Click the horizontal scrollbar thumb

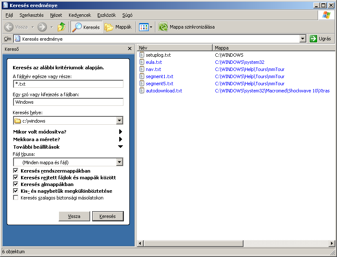(193, 243)
